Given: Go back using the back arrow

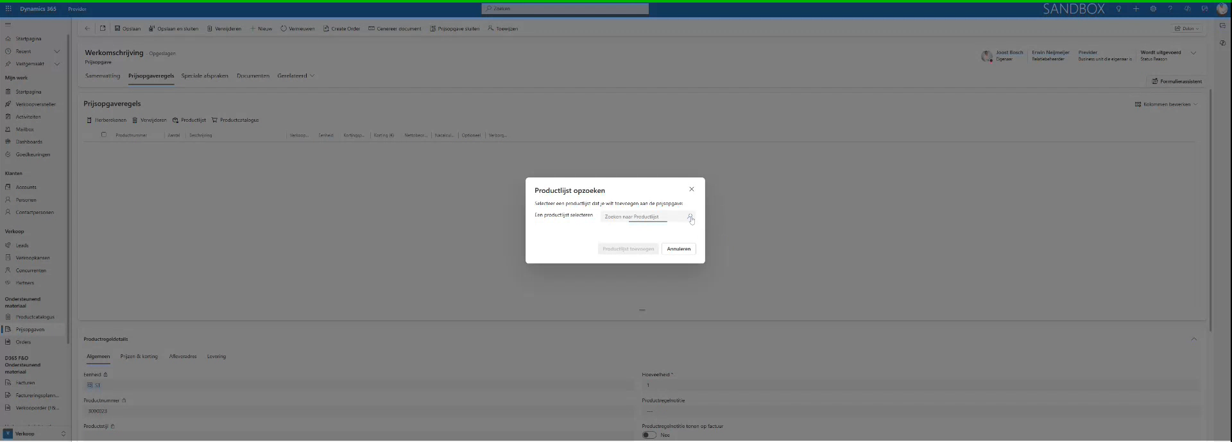Looking at the screenshot, I should coord(88,28).
